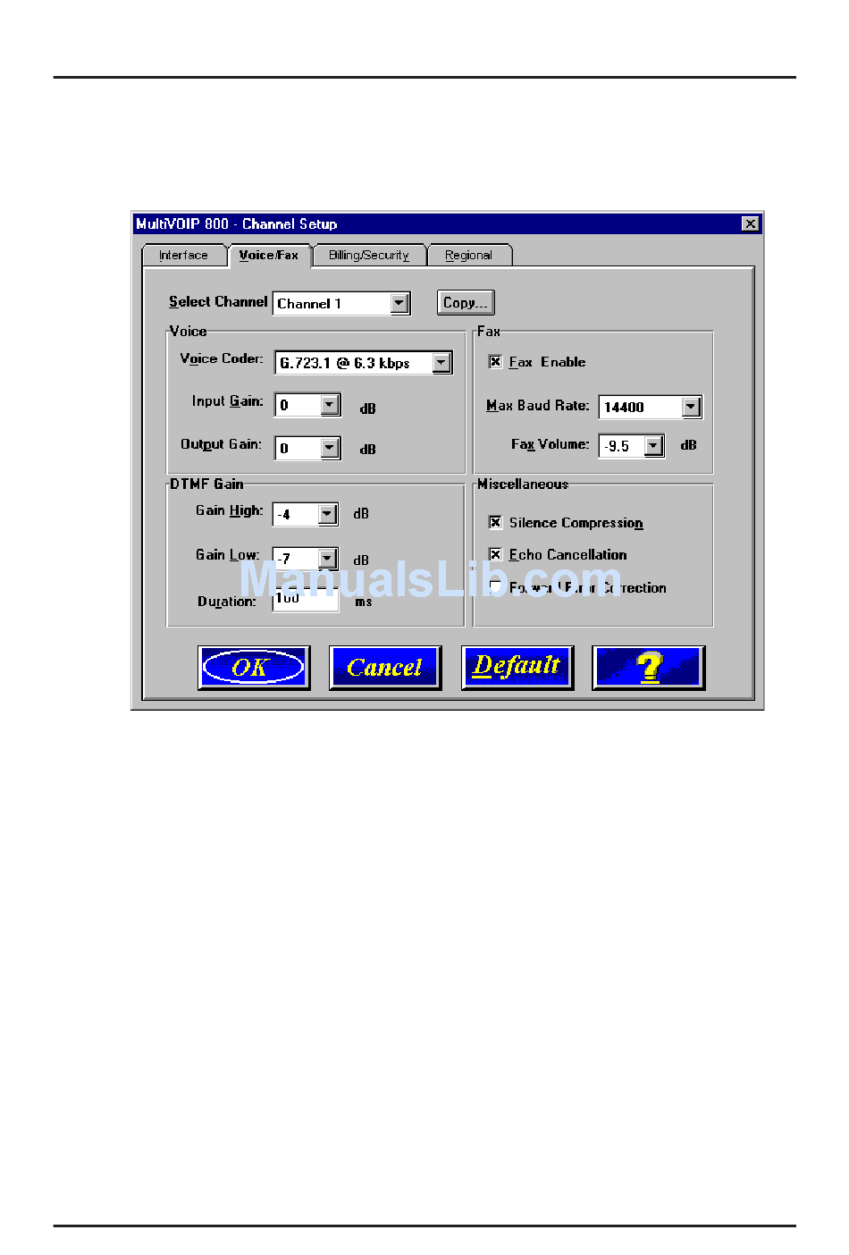This screenshot has height=1255, width=849.
Task: Click the dialog title 'MultiVOIP 800 - Channel Setup'
Action: click(x=237, y=223)
